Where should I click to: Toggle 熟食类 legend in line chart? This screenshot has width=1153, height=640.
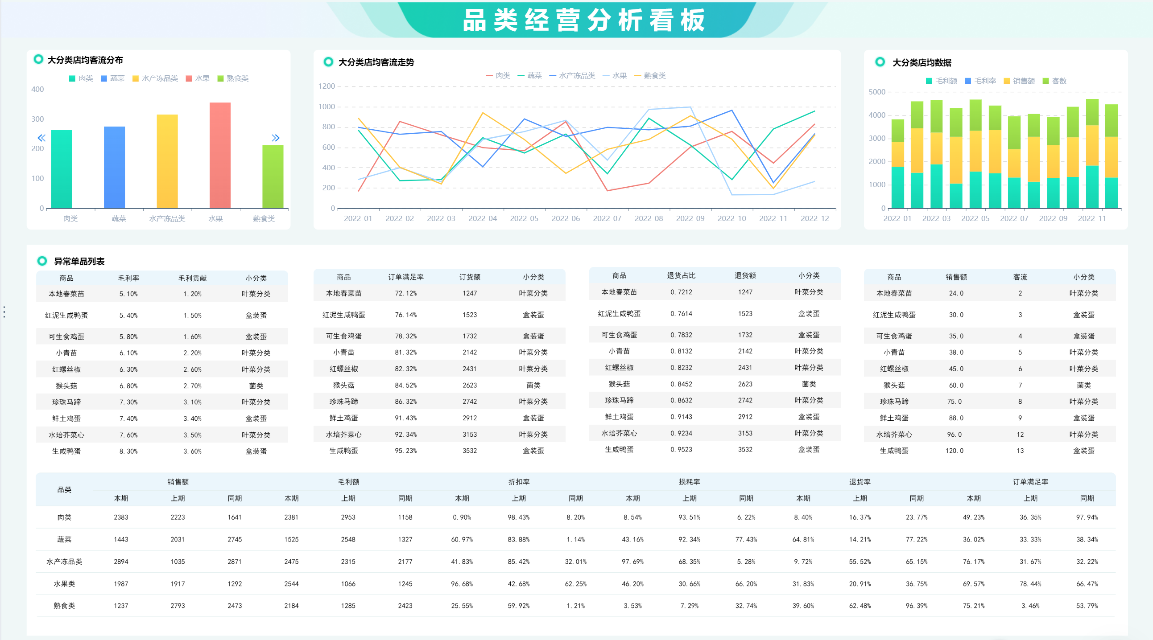(650, 76)
